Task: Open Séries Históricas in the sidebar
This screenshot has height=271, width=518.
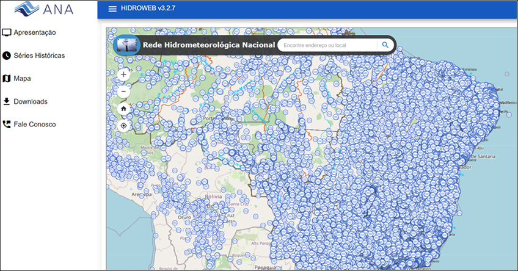Action: point(39,56)
